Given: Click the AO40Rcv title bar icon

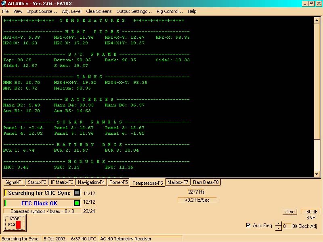Looking at the screenshot, I should click(x=4, y=4).
